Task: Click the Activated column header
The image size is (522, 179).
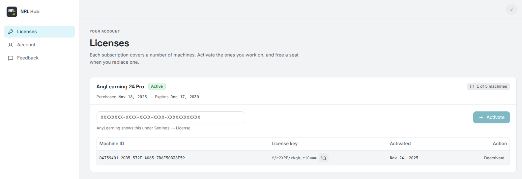Action: pos(400,144)
